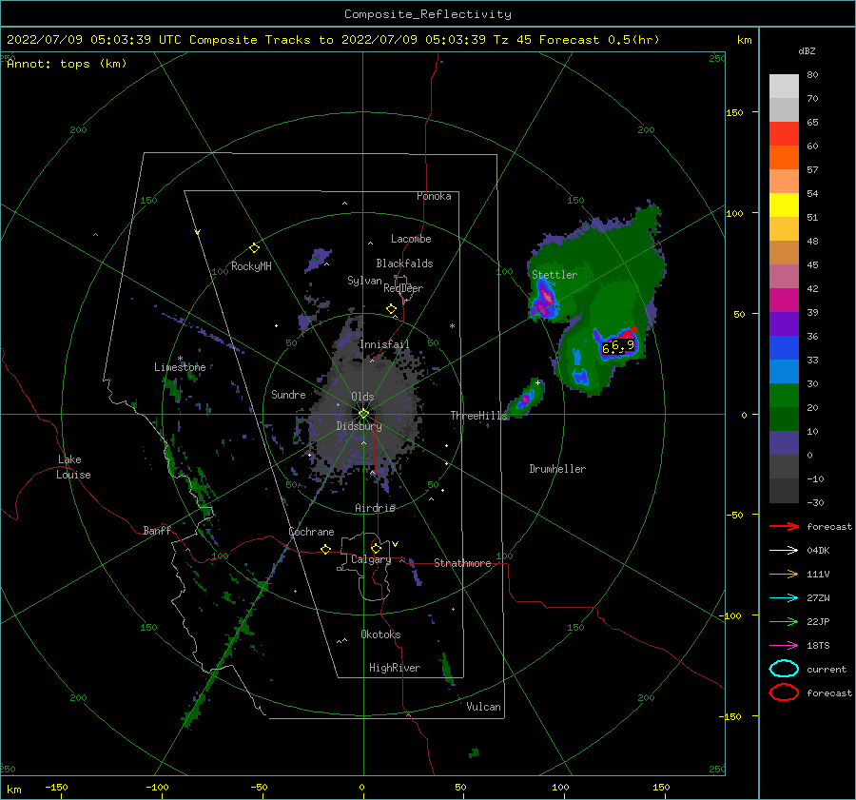This screenshot has width=856, height=800.
Task: Select the cyan 27ZW track arrow
Action: [x=784, y=598]
